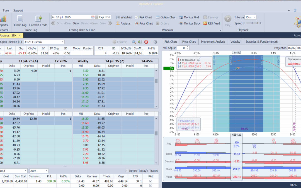Click the disabled Commit button

(x=120, y=42)
